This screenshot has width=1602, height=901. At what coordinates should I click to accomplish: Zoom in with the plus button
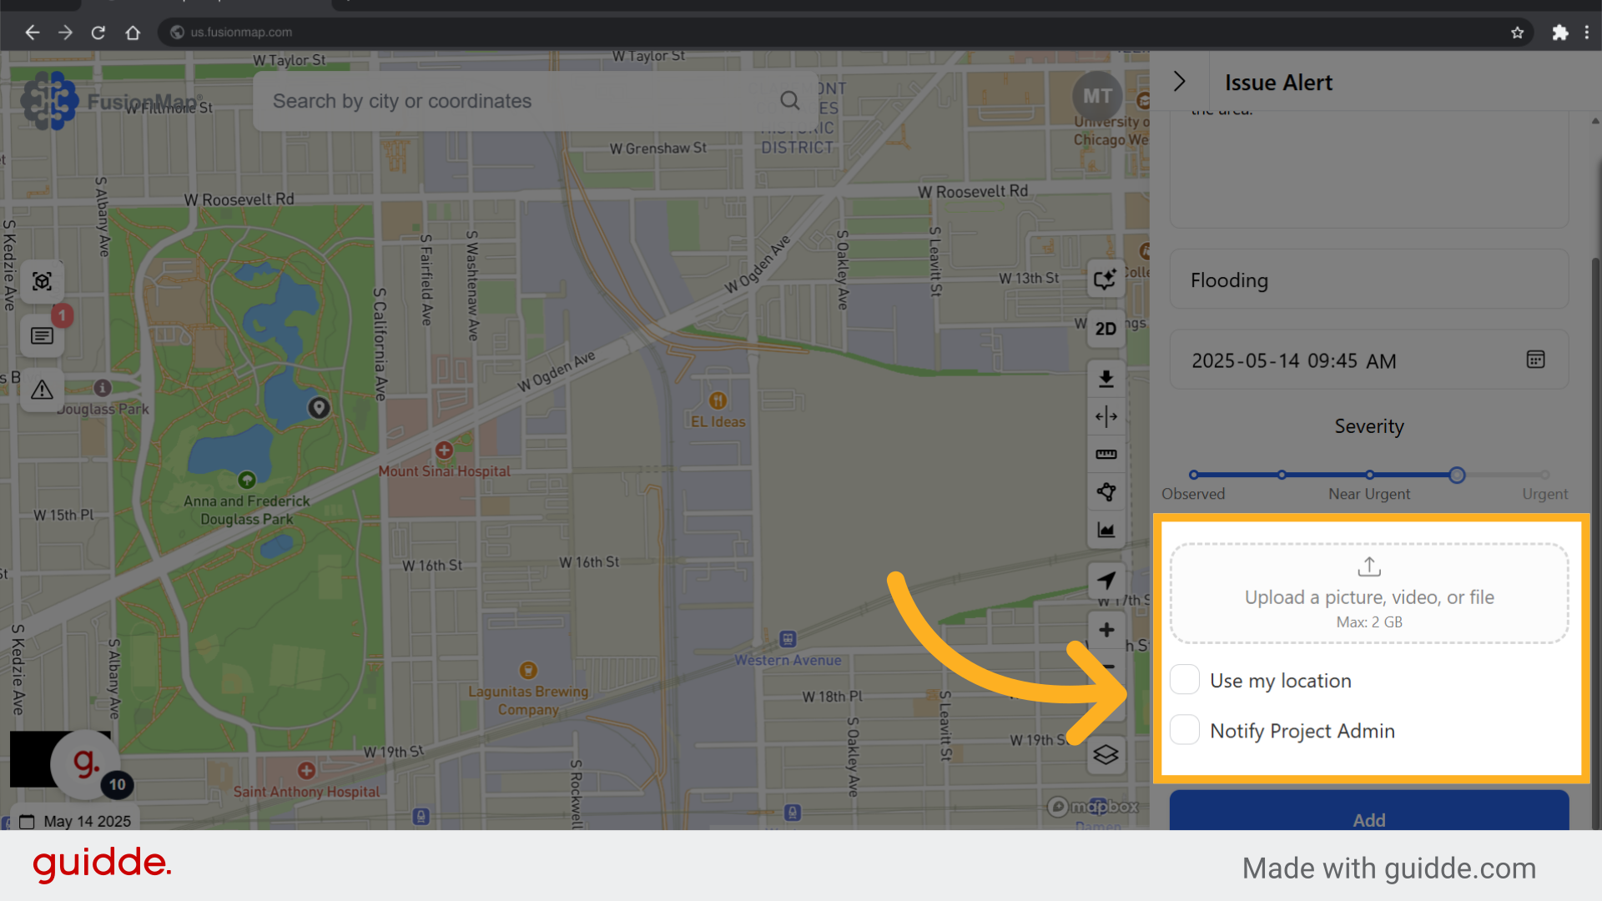(x=1106, y=630)
